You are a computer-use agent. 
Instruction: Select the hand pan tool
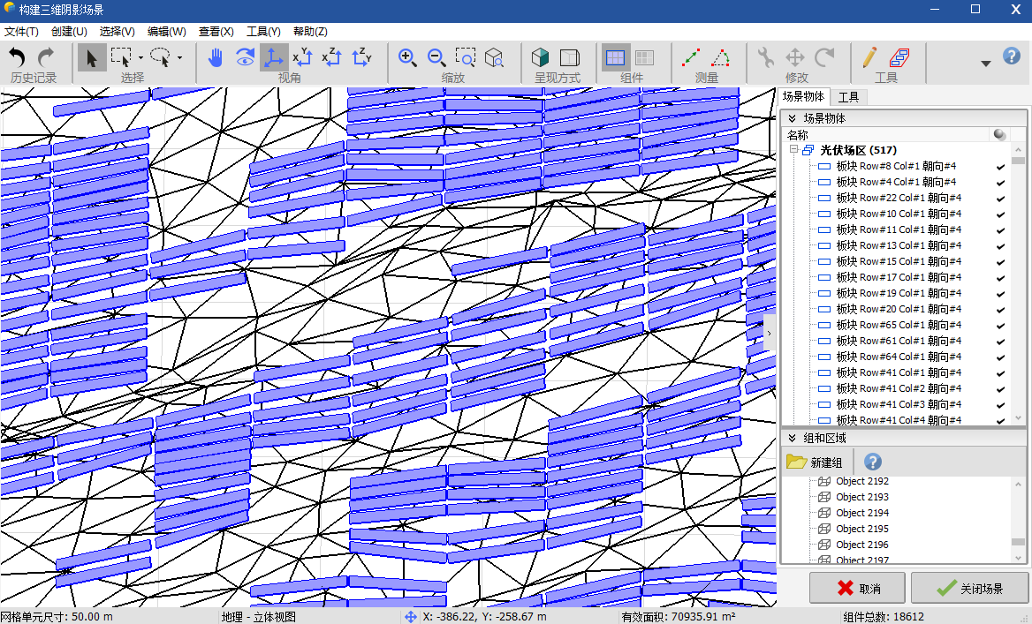coord(216,58)
